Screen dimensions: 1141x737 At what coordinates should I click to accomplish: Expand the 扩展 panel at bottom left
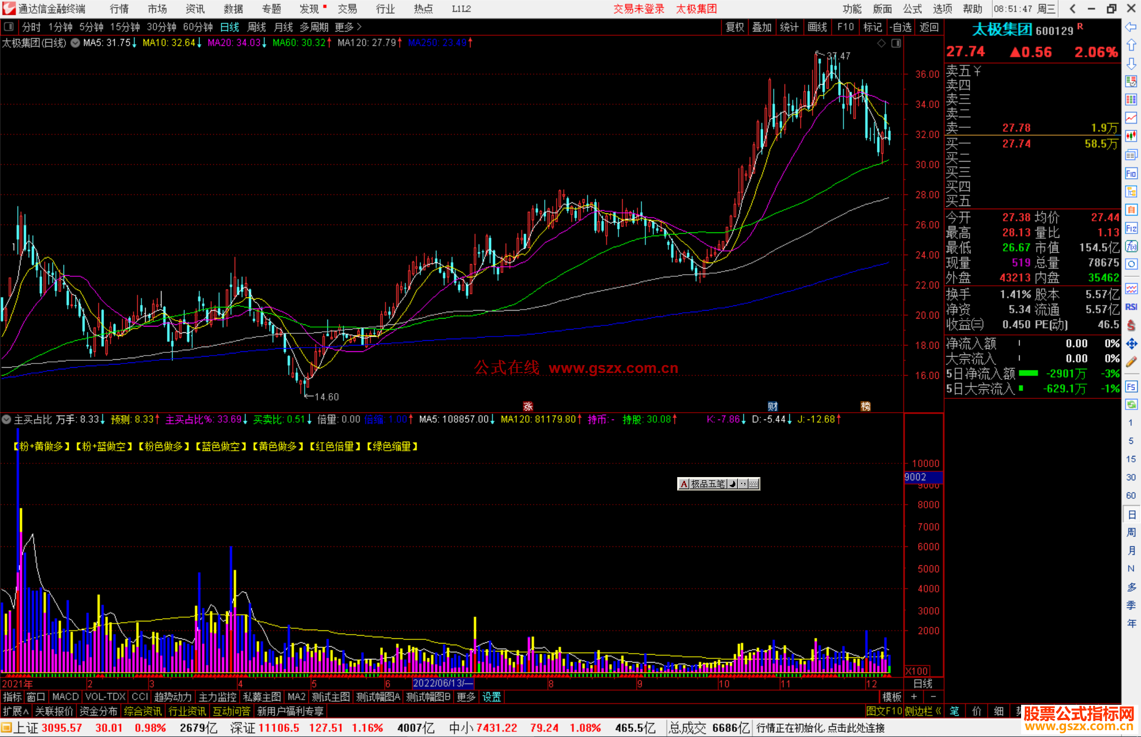16,711
